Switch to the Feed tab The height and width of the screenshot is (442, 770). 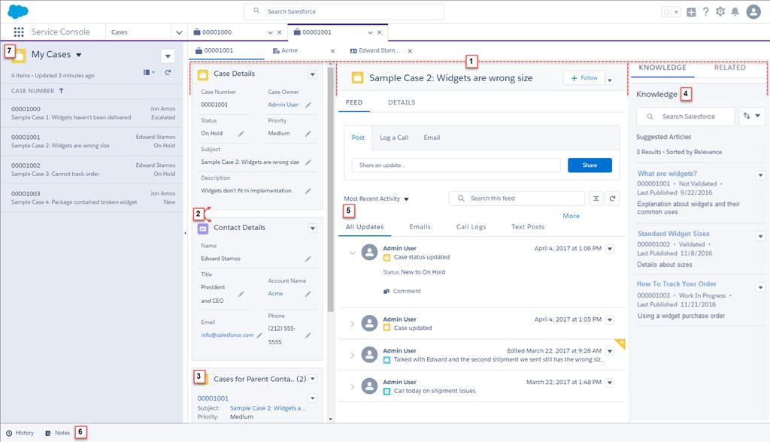pyautogui.click(x=354, y=103)
